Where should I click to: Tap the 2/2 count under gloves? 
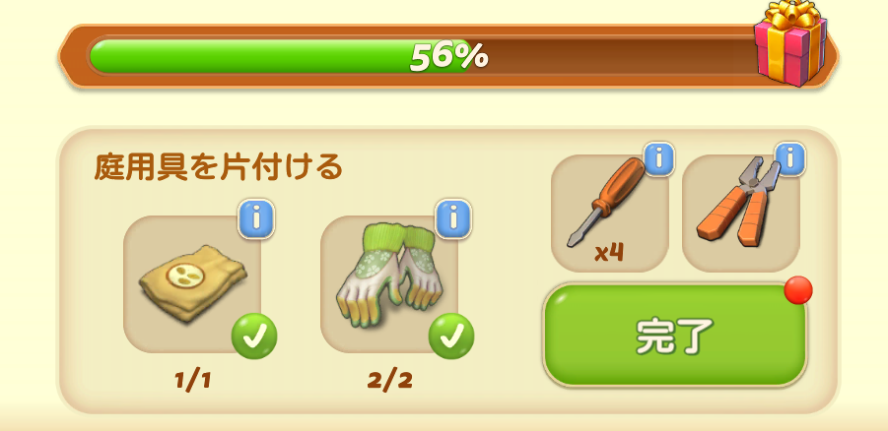point(389,381)
